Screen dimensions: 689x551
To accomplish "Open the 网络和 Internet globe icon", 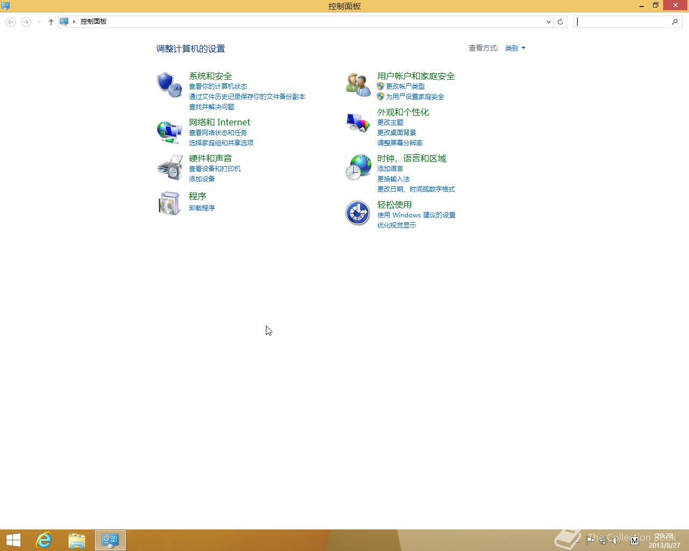I will tap(169, 132).
